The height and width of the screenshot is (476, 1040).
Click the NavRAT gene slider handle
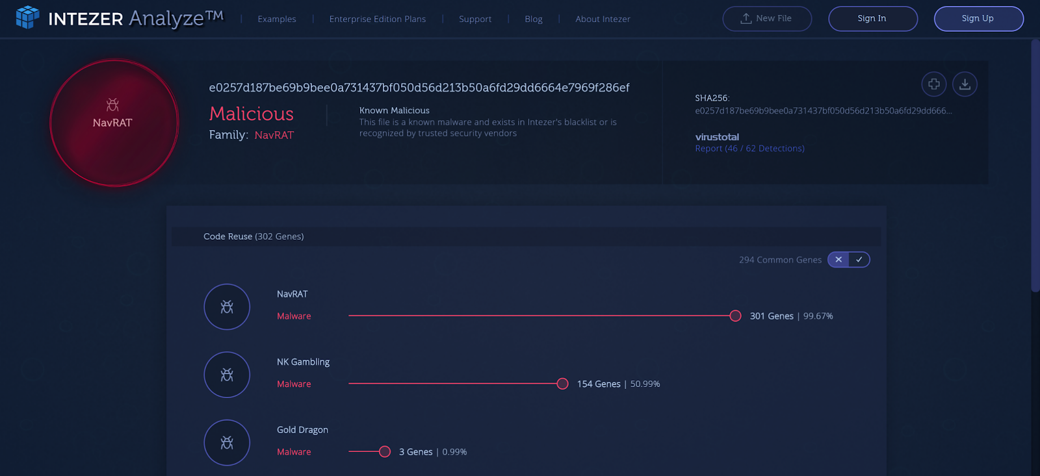[735, 316]
